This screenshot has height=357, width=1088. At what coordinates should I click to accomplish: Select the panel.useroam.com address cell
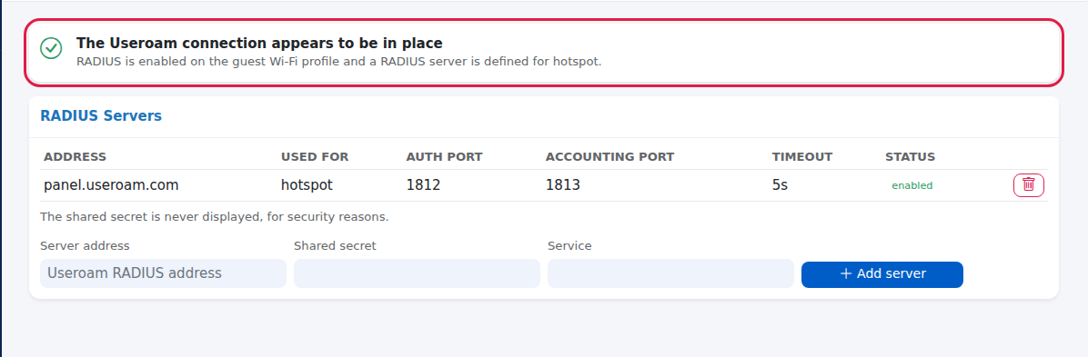[x=111, y=185]
